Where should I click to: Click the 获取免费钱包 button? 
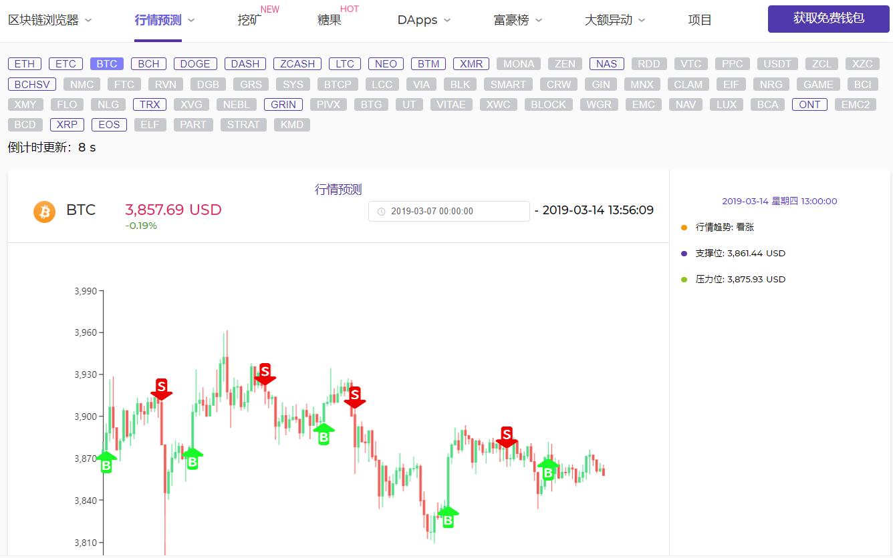point(829,19)
